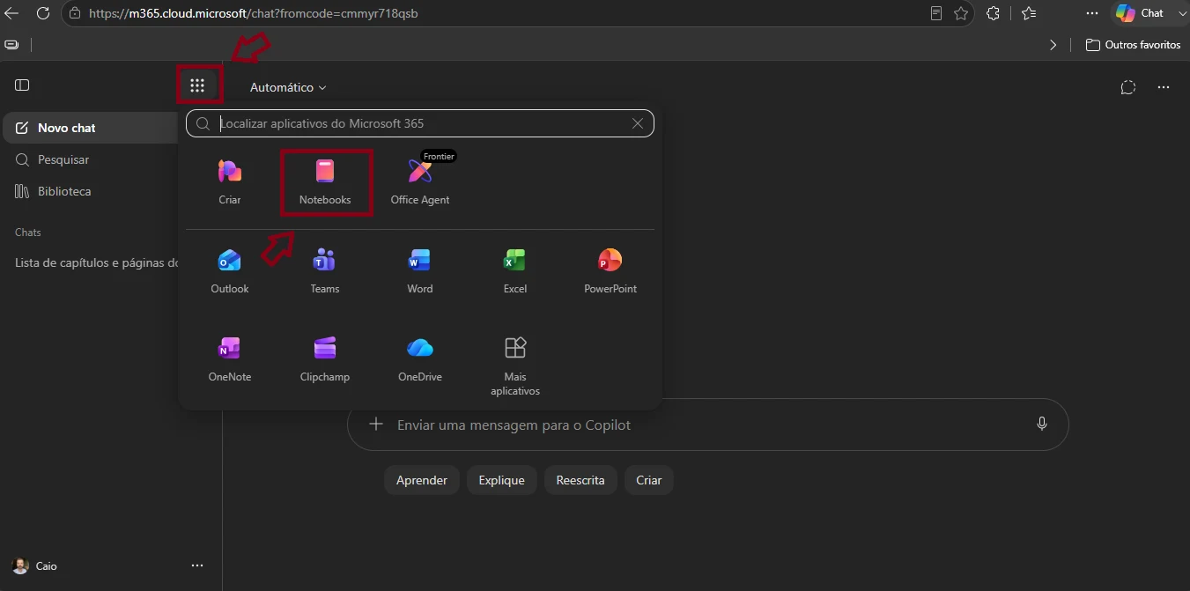Open OneDrive from the app list

420,359
